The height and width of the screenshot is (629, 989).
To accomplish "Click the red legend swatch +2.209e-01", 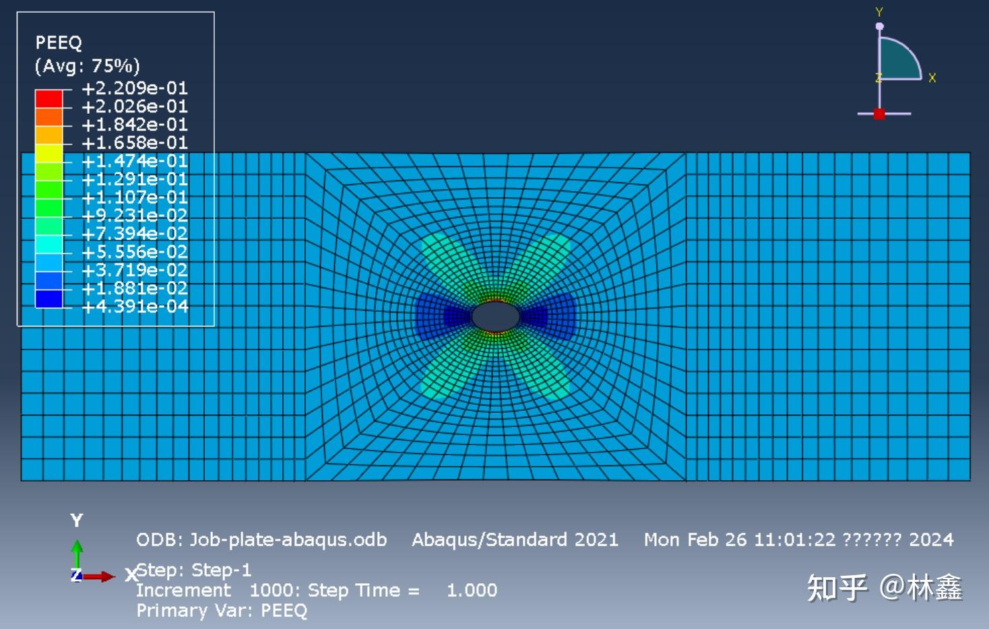I will tap(49, 98).
